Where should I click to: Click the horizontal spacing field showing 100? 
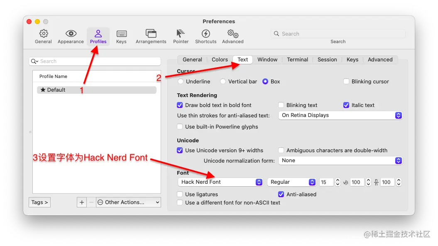357,183
